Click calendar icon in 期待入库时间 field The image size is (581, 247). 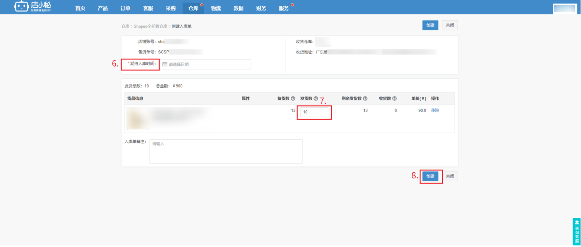[x=165, y=64]
